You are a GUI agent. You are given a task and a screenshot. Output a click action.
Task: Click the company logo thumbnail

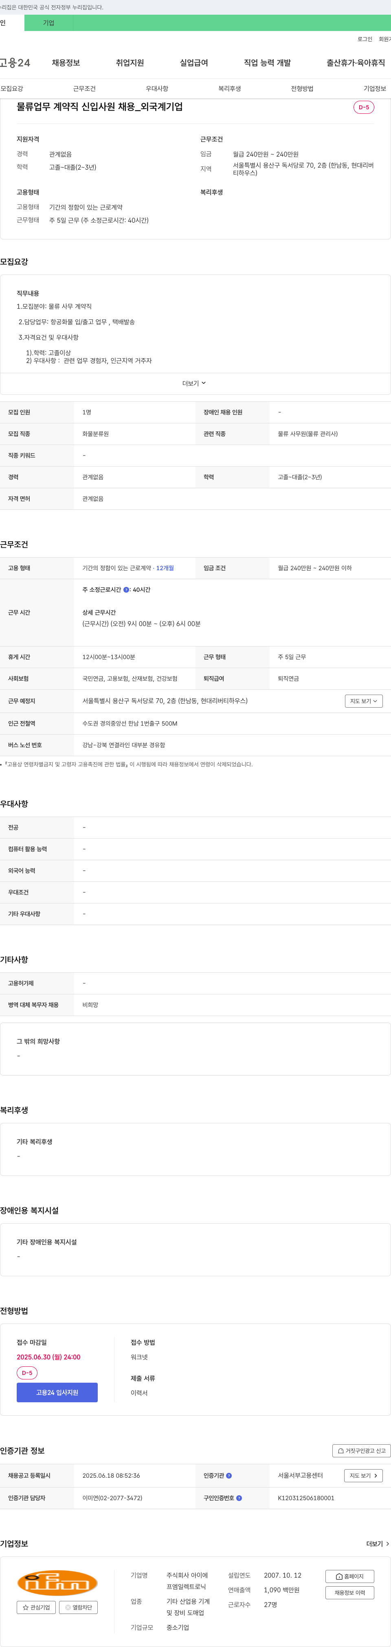tap(57, 1583)
